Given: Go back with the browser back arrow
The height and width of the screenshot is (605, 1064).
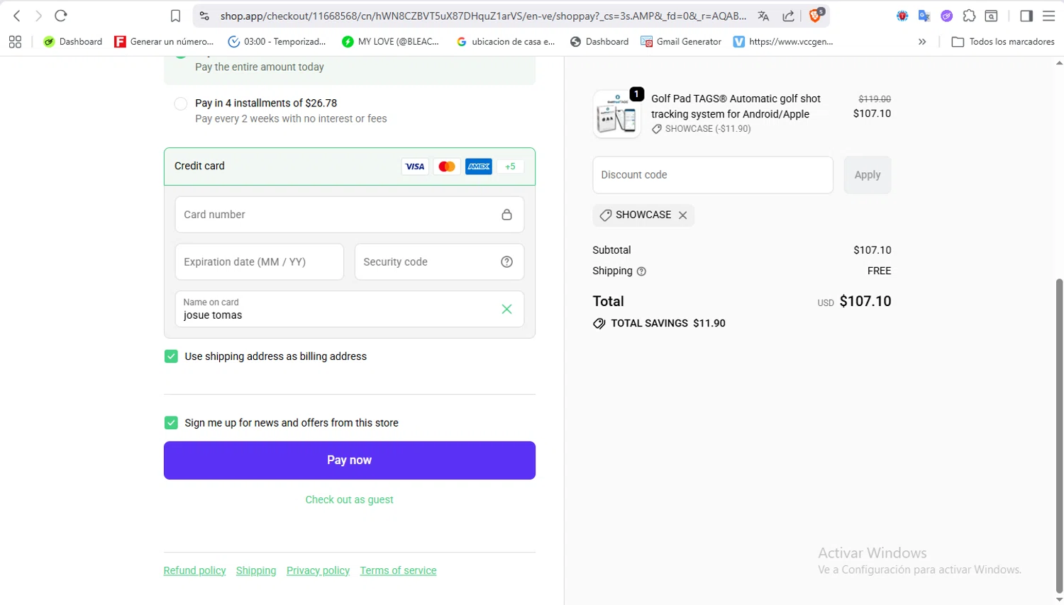Looking at the screenshot, I should pyautogui.click(x=17, y=16).
